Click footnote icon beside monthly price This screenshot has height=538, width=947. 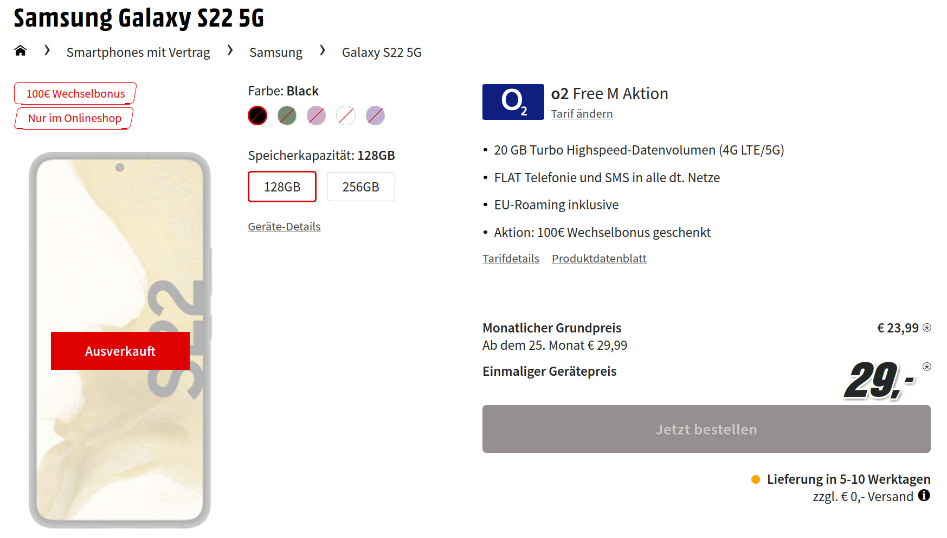point(927,328)
